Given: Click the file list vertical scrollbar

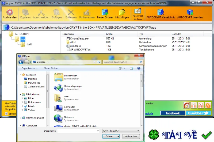Looking at the screenshot, I should click(x=142, y=99).
